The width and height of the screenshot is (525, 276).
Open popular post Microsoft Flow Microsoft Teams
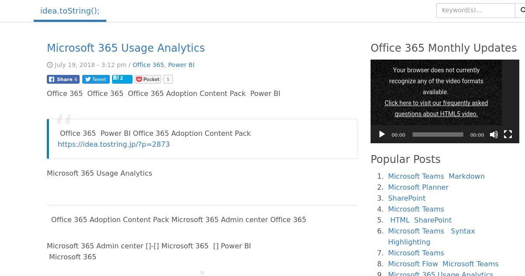[443, 264]
